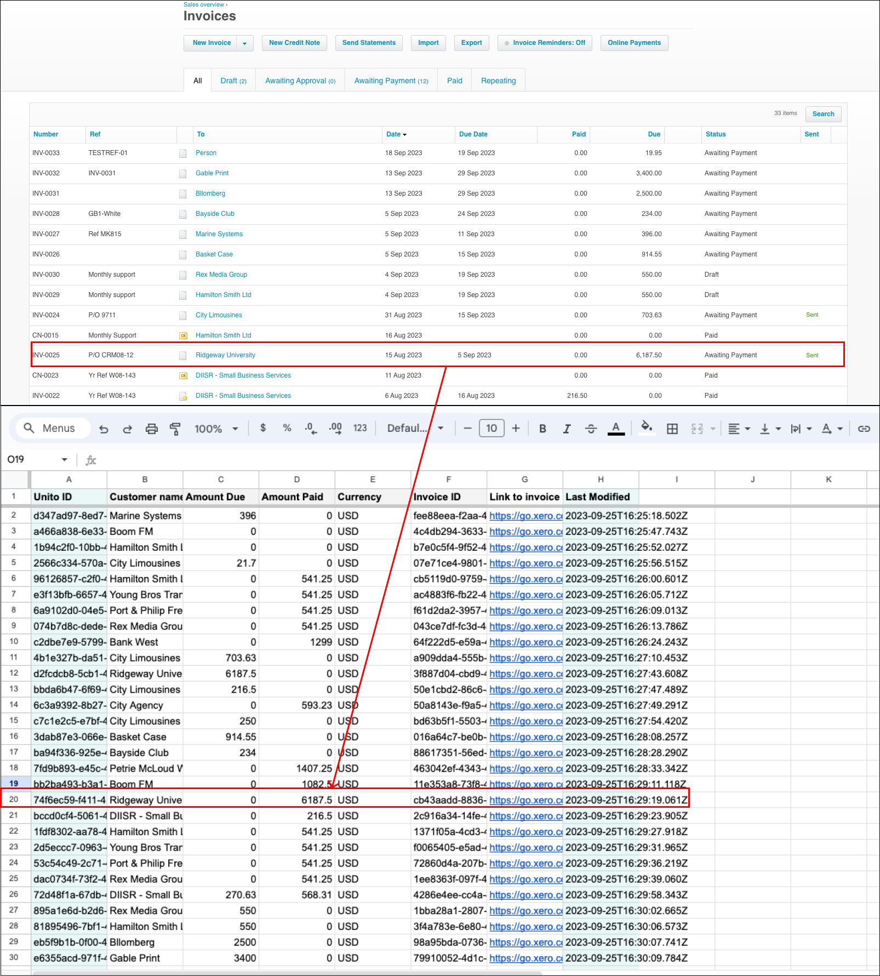Open the Default font dropdown
This screenshot has width=880, height=976.
pos(415,429)
